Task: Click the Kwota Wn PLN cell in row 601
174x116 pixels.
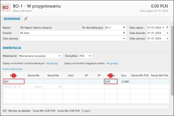Action: (140, 81)
